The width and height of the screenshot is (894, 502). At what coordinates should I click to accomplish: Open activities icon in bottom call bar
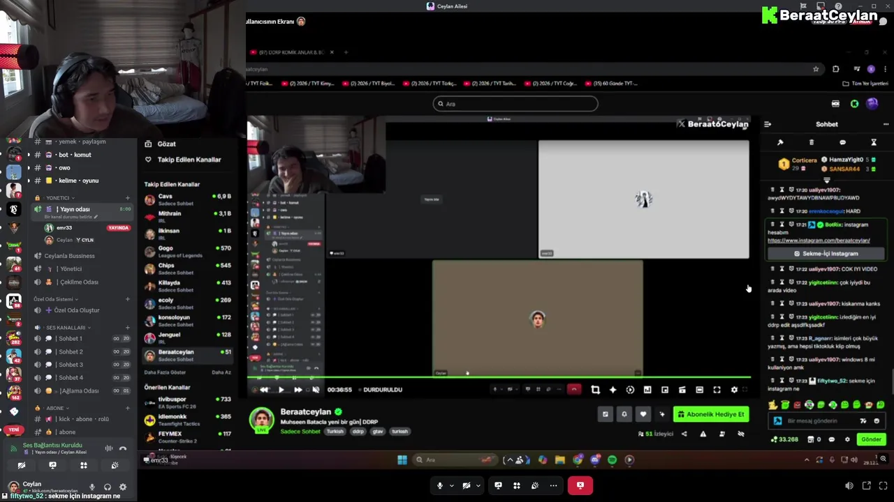pos(517,485)
